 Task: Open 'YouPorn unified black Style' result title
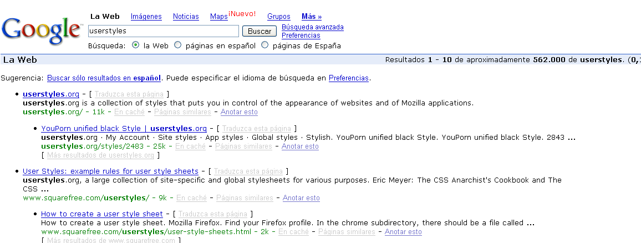[124, 129]
